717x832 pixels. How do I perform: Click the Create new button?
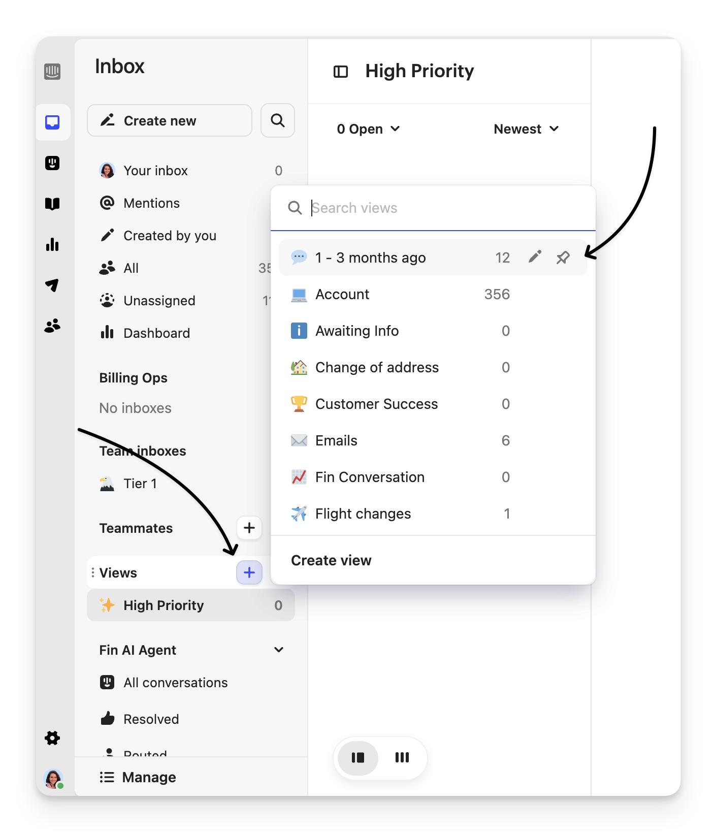(170, 120)
